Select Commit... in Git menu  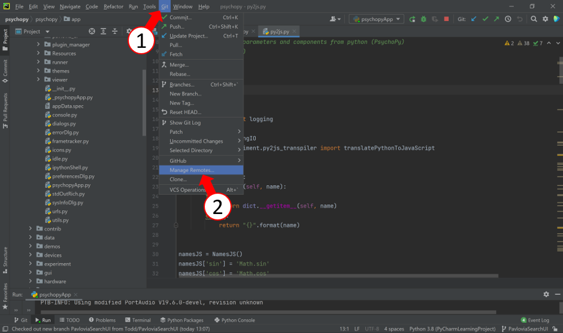point(201,17)
